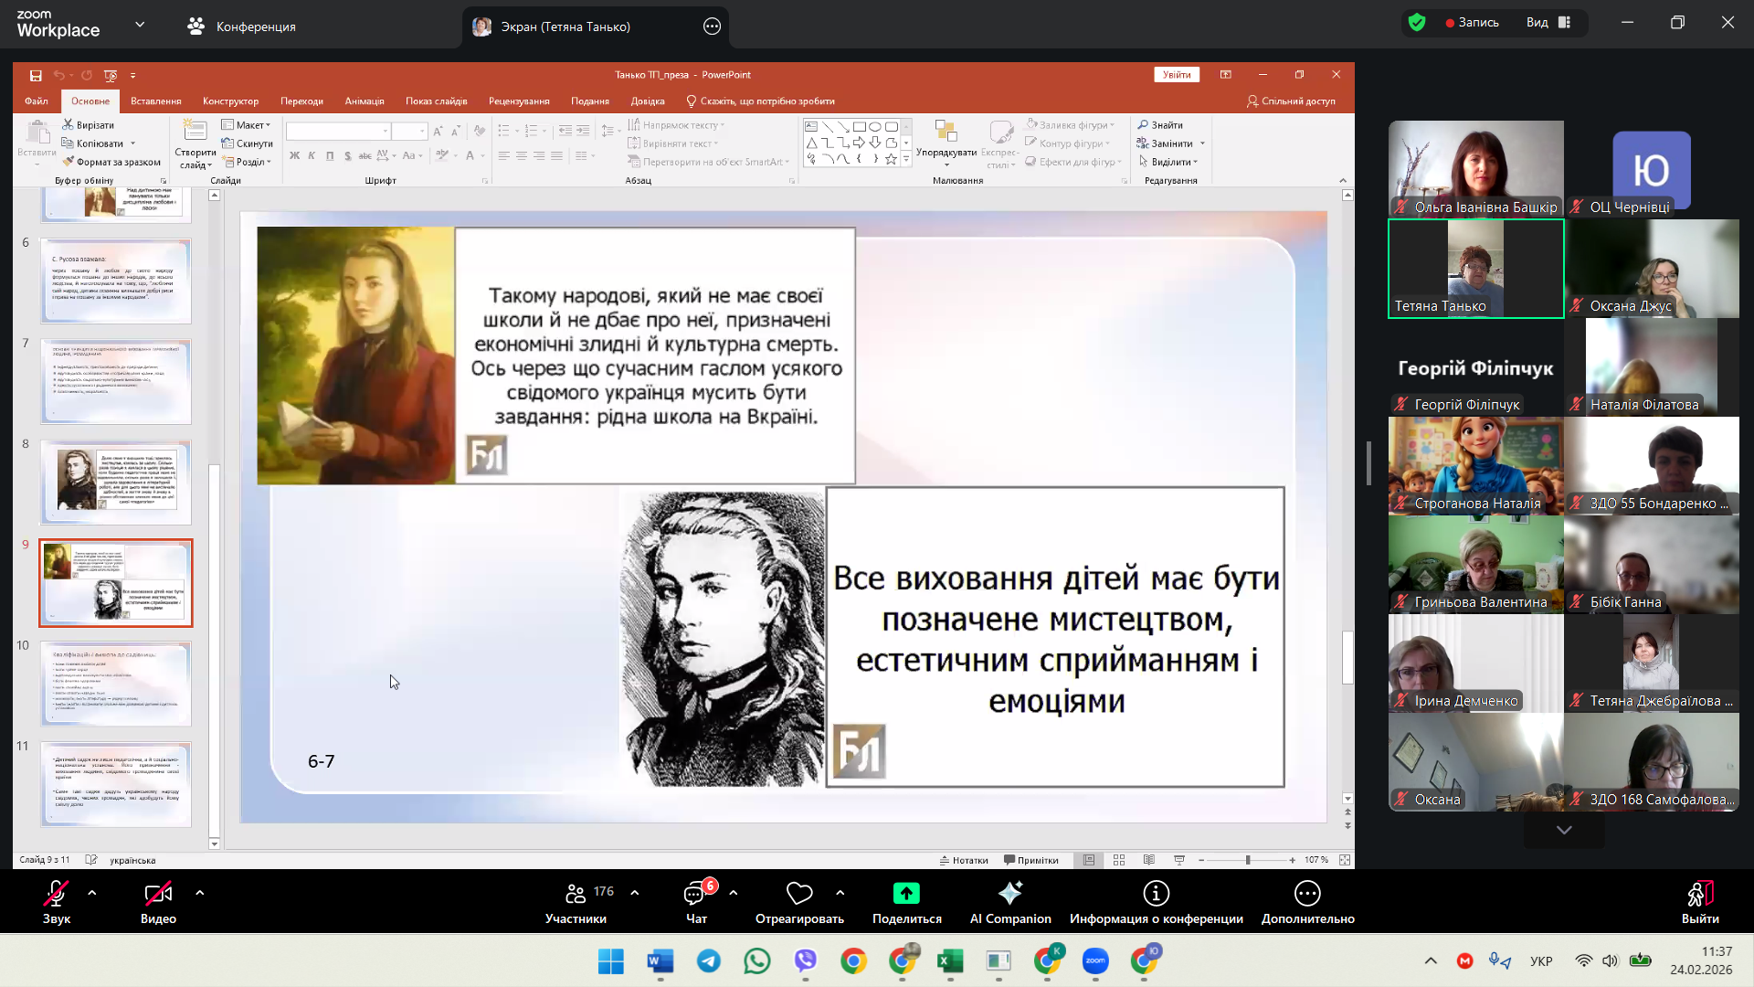Unmute microphone with Звук button

point(57,901)
